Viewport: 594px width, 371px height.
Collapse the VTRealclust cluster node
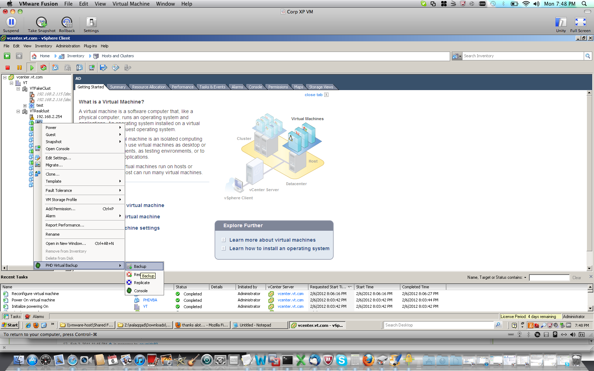(18, 111)
